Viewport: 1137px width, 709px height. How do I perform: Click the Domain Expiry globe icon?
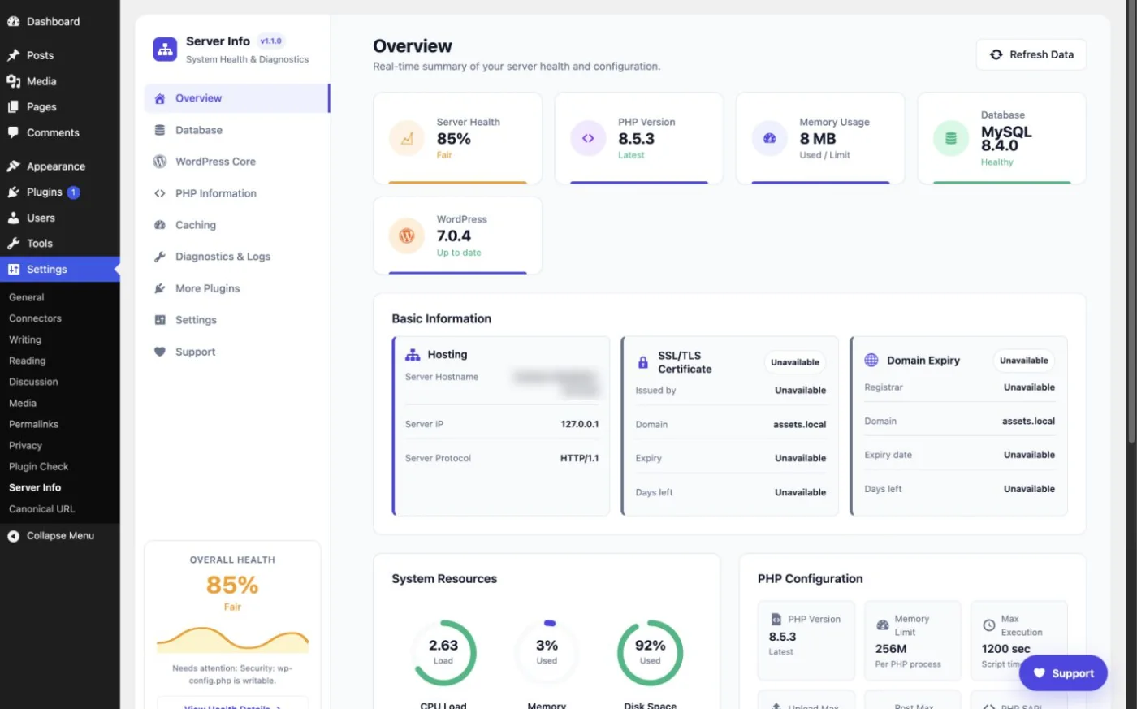coord(871,360)
